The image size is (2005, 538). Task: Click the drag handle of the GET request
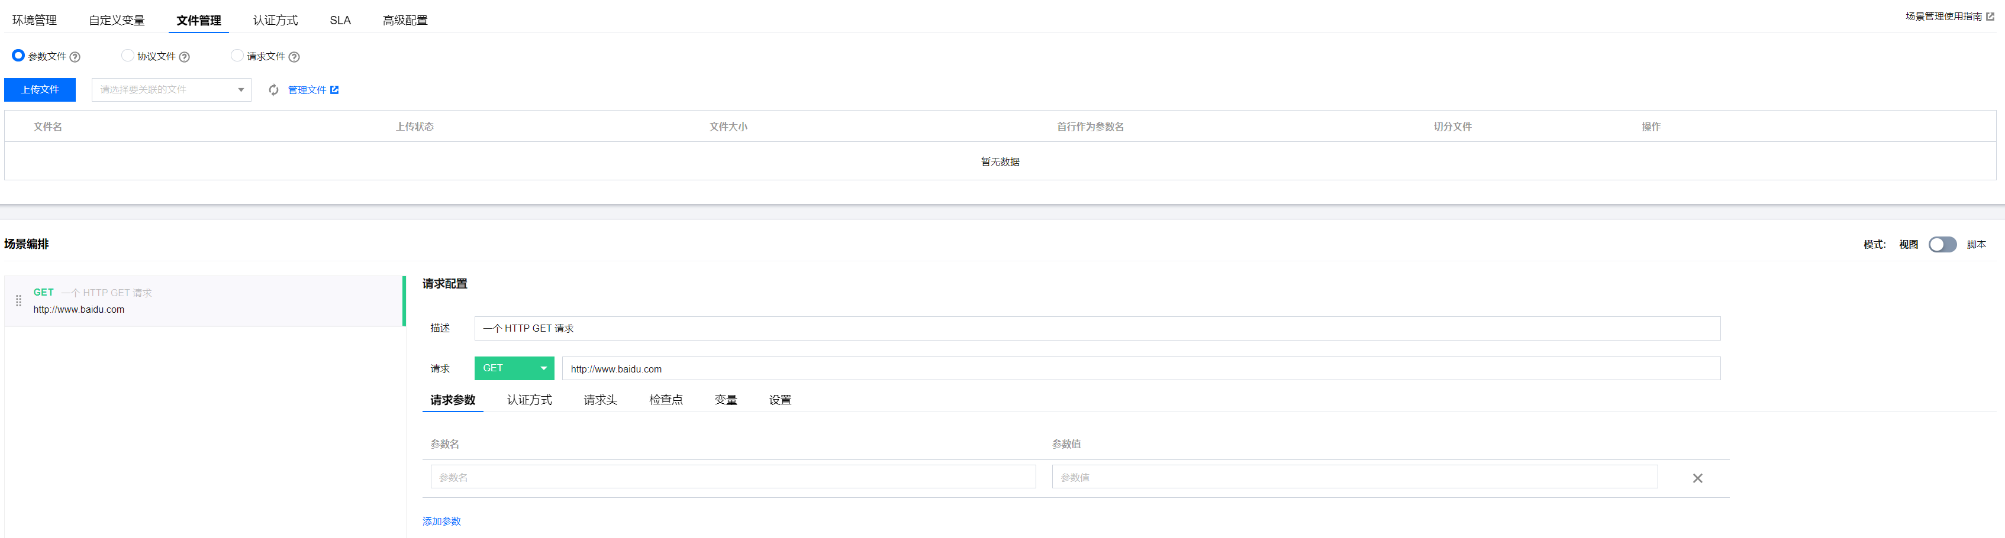19,301
